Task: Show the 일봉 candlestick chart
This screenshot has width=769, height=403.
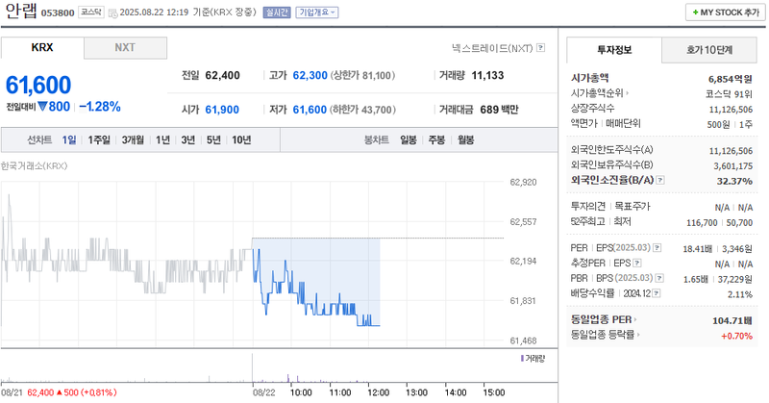Action: (x=408, y=139)
